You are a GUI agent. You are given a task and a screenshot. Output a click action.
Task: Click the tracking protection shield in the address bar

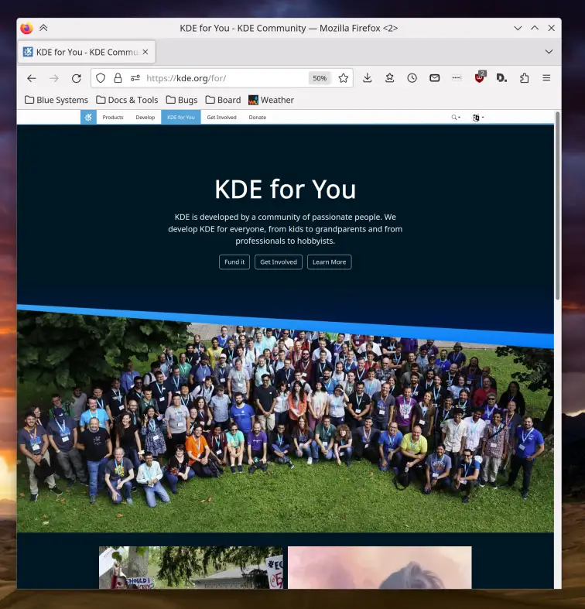tap(101, 78)
